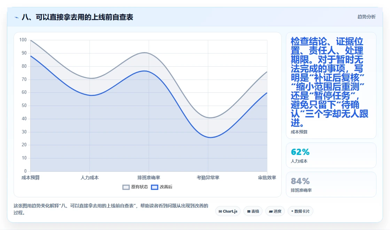
Task: Click the 人力成本 x-axis label
Action: (89, 178)
